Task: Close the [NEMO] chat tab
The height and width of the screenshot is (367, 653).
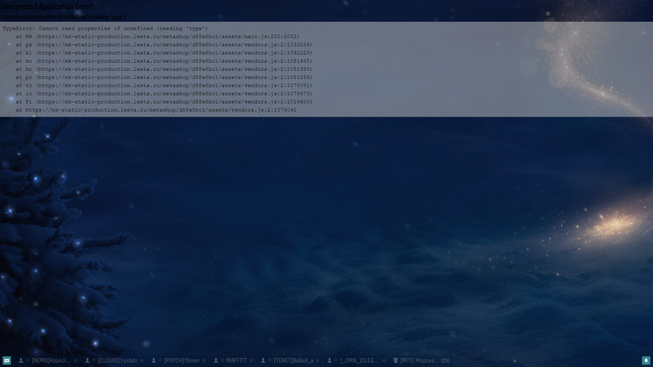Action: [x=76, y=360]
